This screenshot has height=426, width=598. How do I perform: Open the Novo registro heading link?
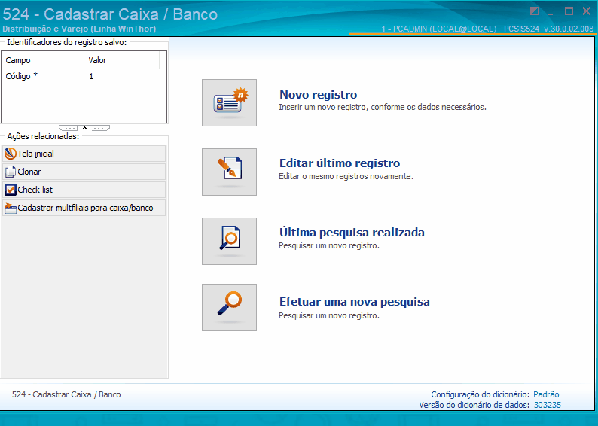coord(318,95)
